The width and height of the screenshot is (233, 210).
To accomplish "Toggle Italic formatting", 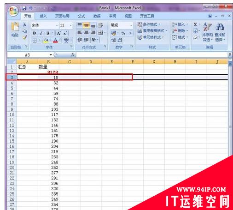I will pyautogui.click(x=41, y=33).
